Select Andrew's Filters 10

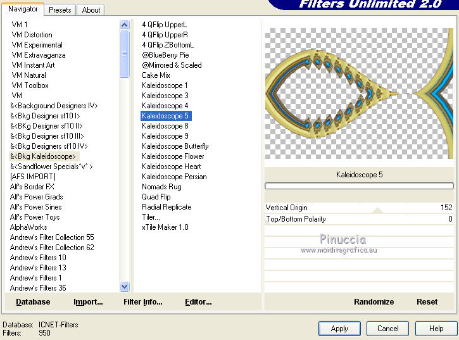coord(38,258)
